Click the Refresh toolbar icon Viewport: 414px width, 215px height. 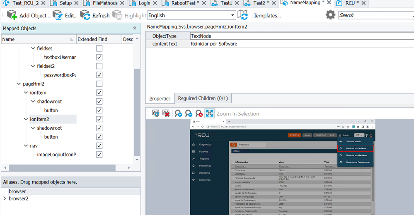coord(85,15)
